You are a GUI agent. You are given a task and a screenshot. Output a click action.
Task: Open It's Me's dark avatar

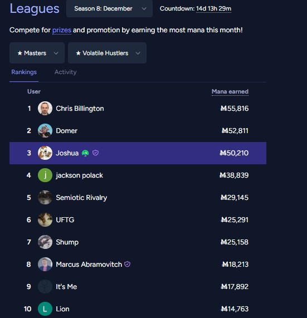(45, 287)
